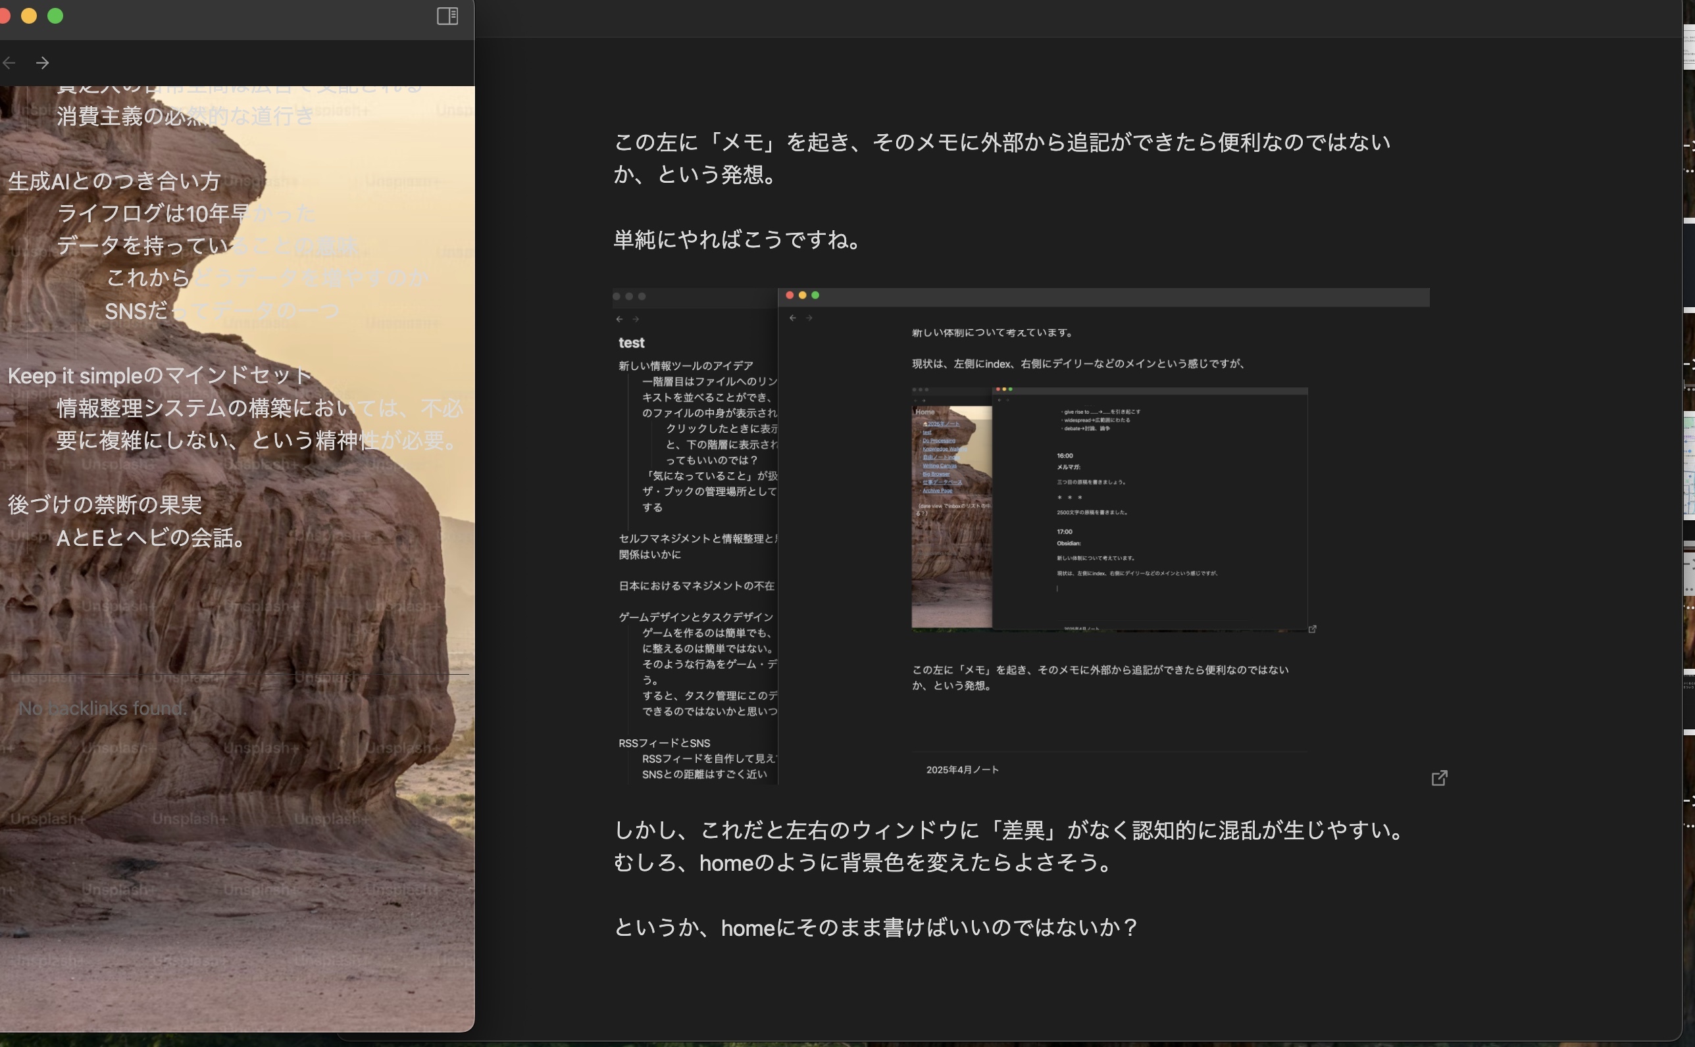The width and height of the screenshot is (1695, 1047).
Task: Click the 2025年4月ノート embed title
Action: click(x=961, y=769)
